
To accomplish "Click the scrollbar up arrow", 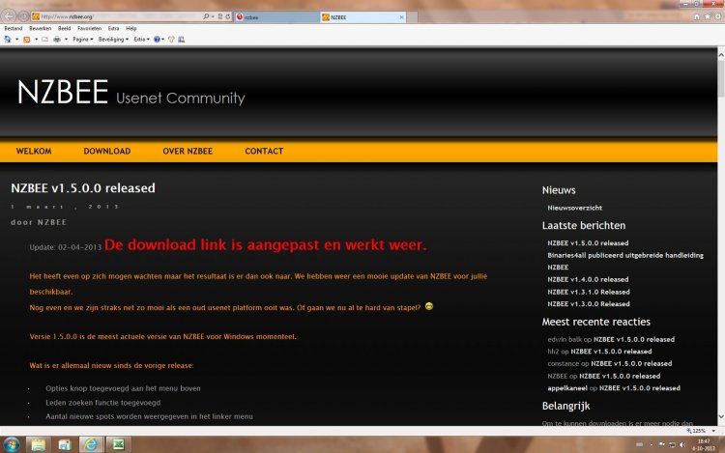I will (x=721, y=54).
